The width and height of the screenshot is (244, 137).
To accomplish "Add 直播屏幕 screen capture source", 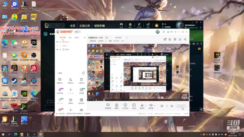I will tap(108, 106).
